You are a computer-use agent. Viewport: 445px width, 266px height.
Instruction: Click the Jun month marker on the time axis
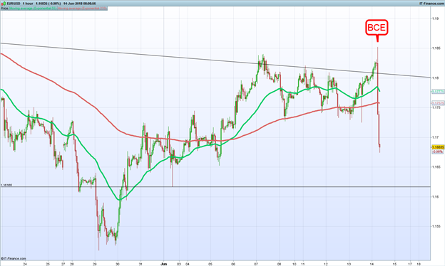[x=164, y=264]
